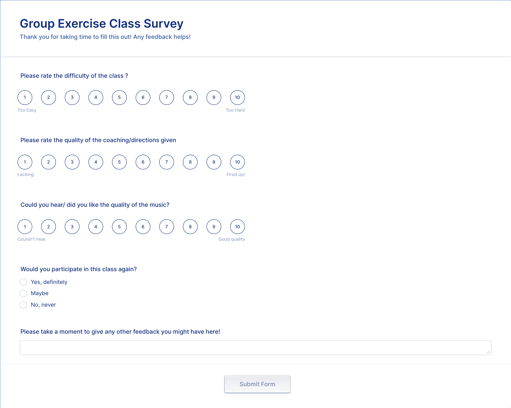Click the textarea resize handle corner
Viewport: 511px width, 408px height.
(x=488, y=352)
